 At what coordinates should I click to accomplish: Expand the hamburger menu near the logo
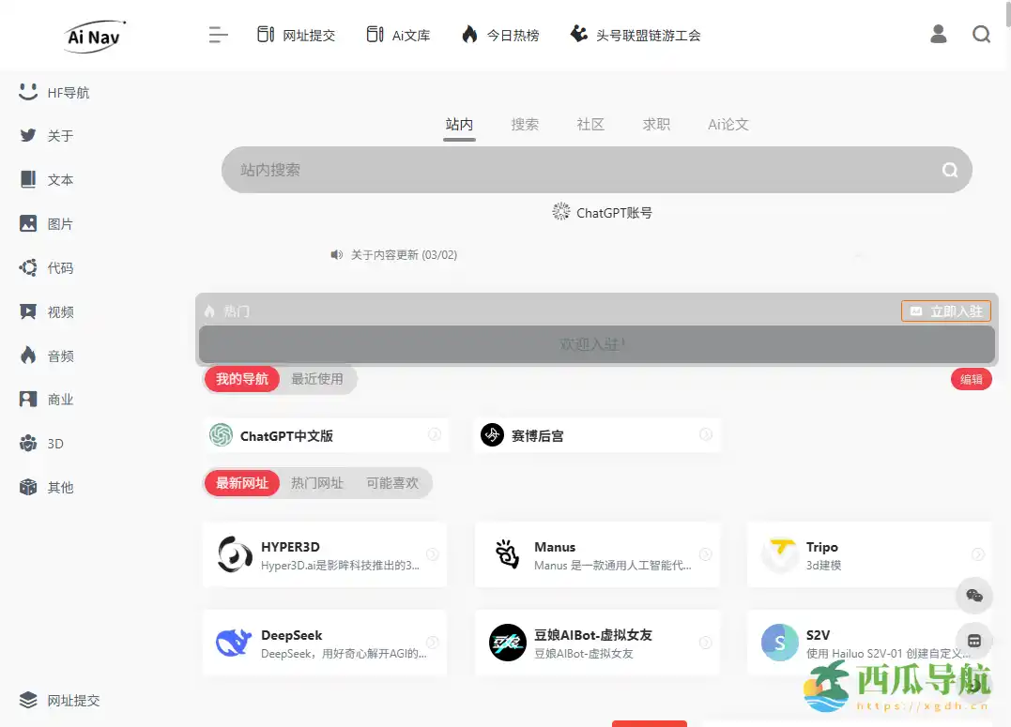pyautogui.click(x=218, y=34)
